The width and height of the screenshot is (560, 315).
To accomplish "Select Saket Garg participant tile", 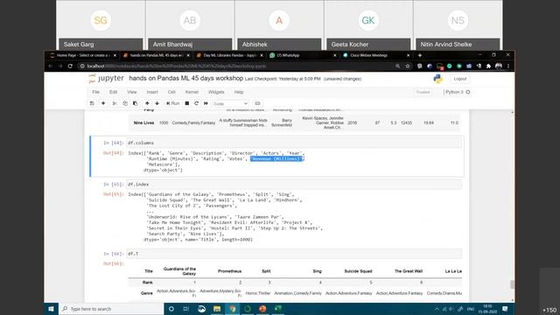I will coord(101,25).
